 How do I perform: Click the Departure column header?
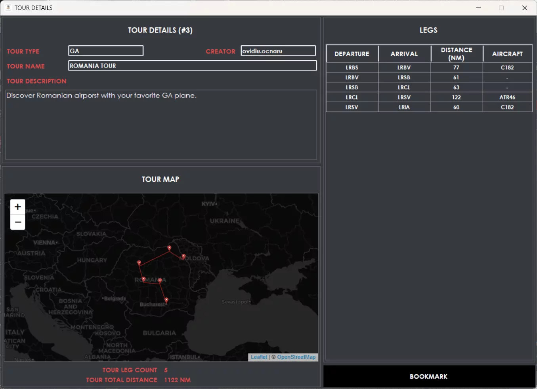352,54
